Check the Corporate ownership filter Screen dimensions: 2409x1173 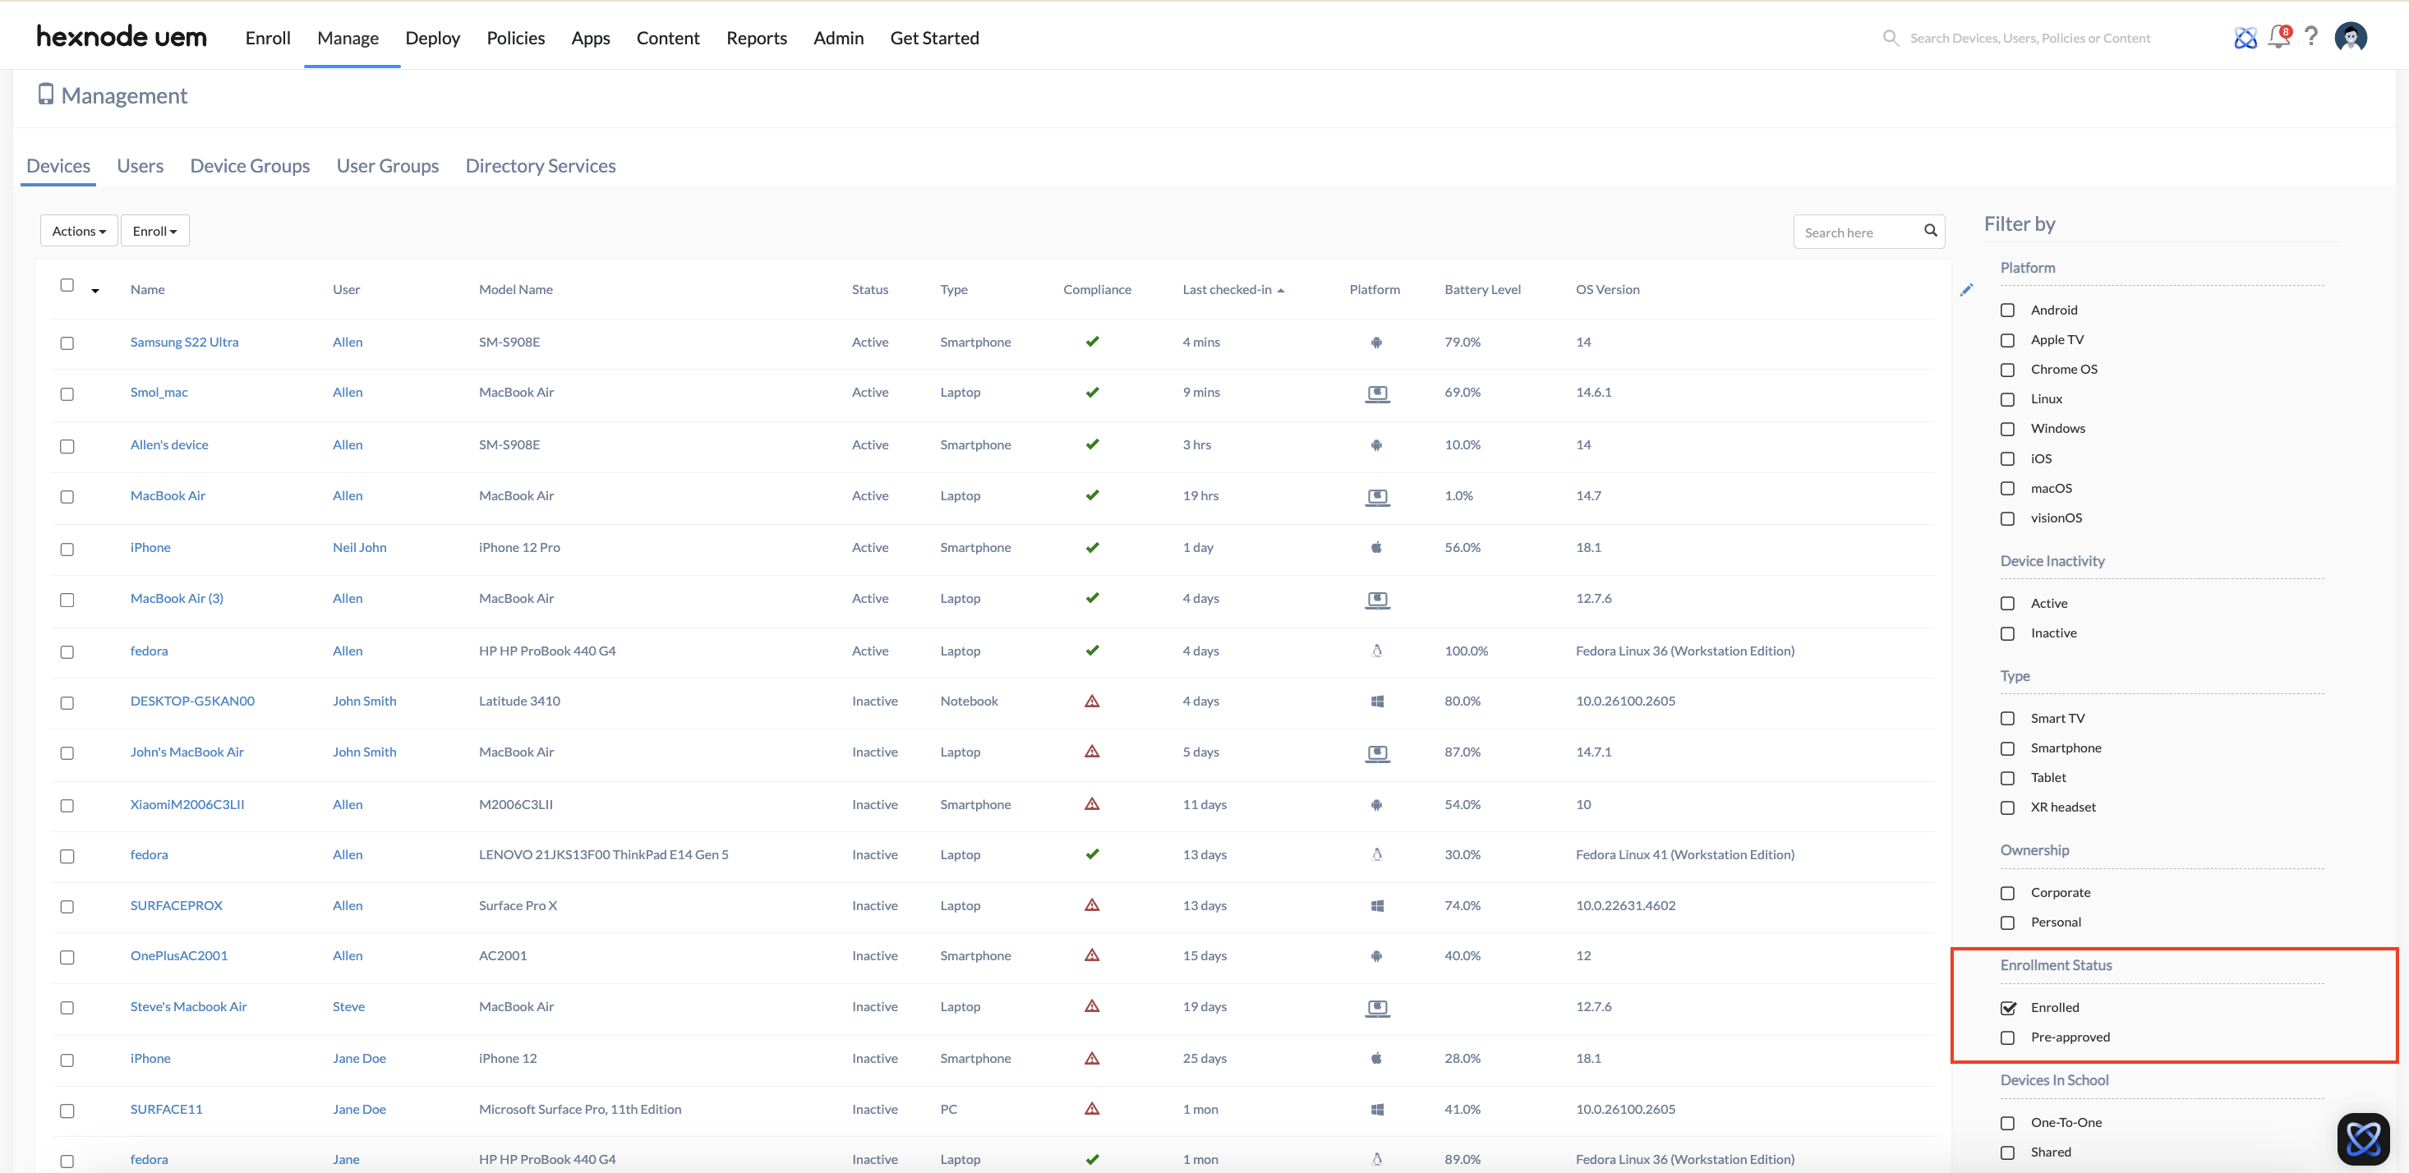(2007, 894)
